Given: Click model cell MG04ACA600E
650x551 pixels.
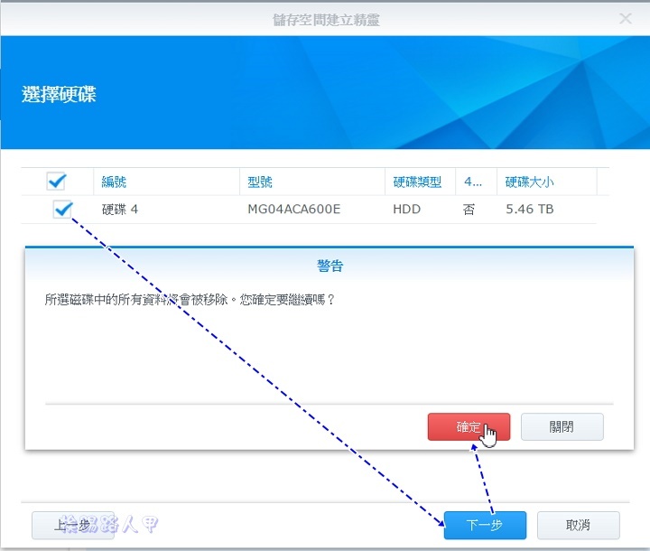Looking at the screenshot, I should click(294, 210).
